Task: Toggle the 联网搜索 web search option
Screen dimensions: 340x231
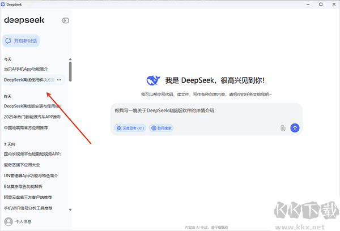Action: coord(161,128)
